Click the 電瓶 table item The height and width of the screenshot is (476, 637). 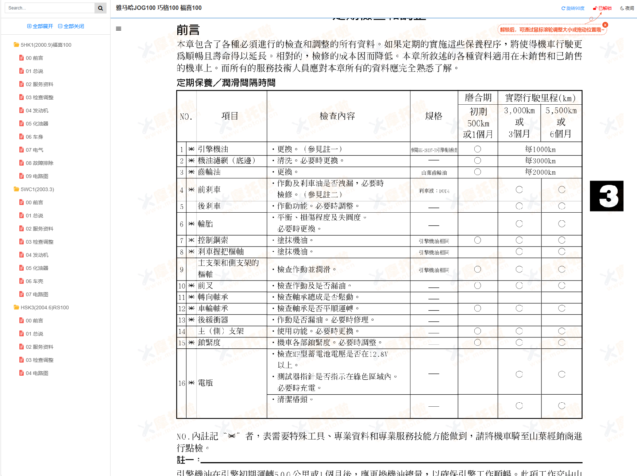pos(205,383)
